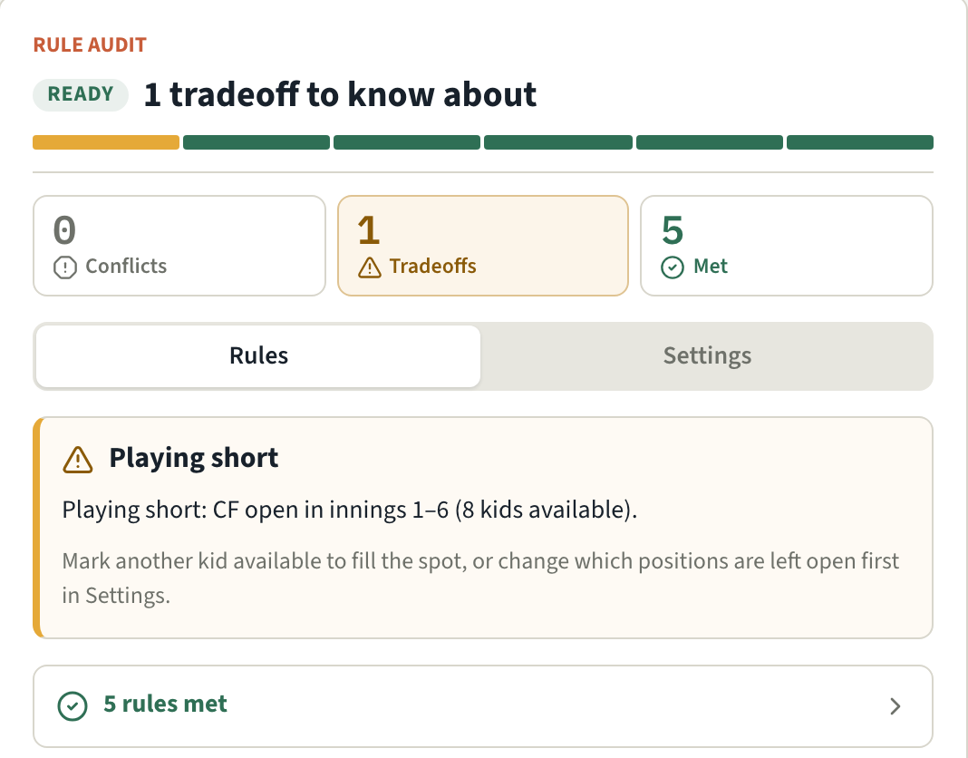
Task: Click the 'CF open in innings 1–6' message
Action: click(350, 510)
